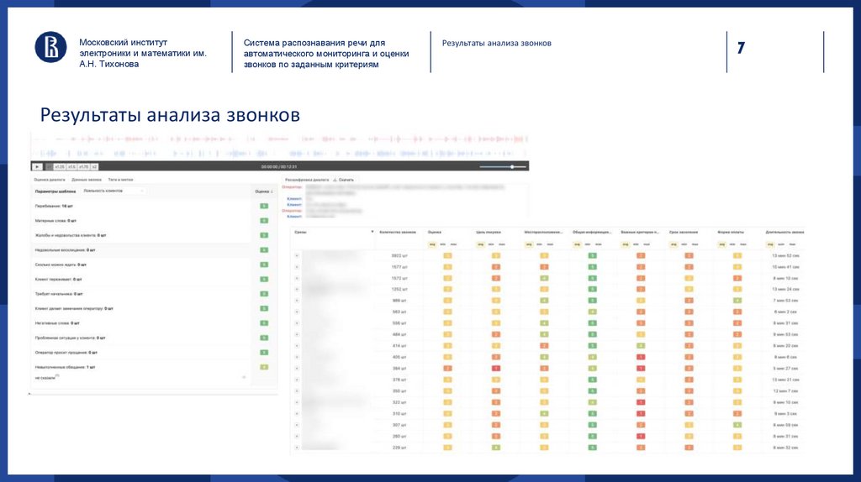Click the HSE university logo
Screen dimensions: 861x482
pos(50,47)
